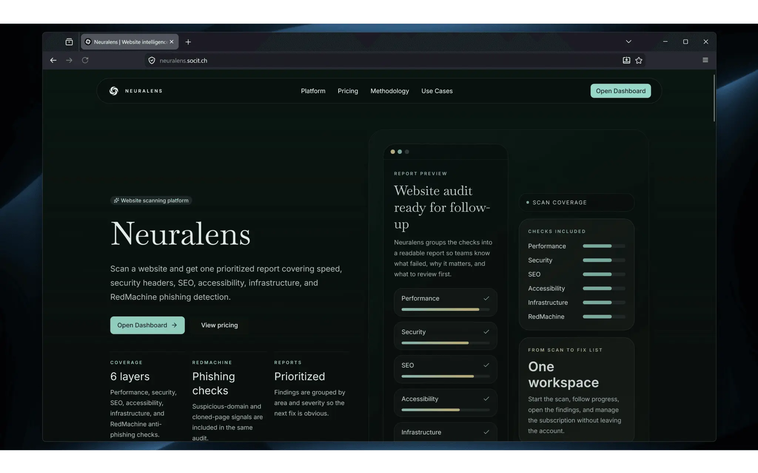The height and width of the screenshot is (473, 758).
Task: Click the Infrastructure bar in Checks Included
Action: 604,303
